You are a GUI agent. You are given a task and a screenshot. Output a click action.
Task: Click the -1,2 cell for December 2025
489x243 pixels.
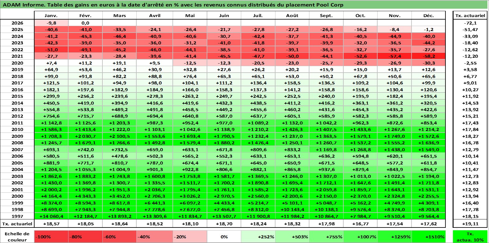[x=429, y=29]
